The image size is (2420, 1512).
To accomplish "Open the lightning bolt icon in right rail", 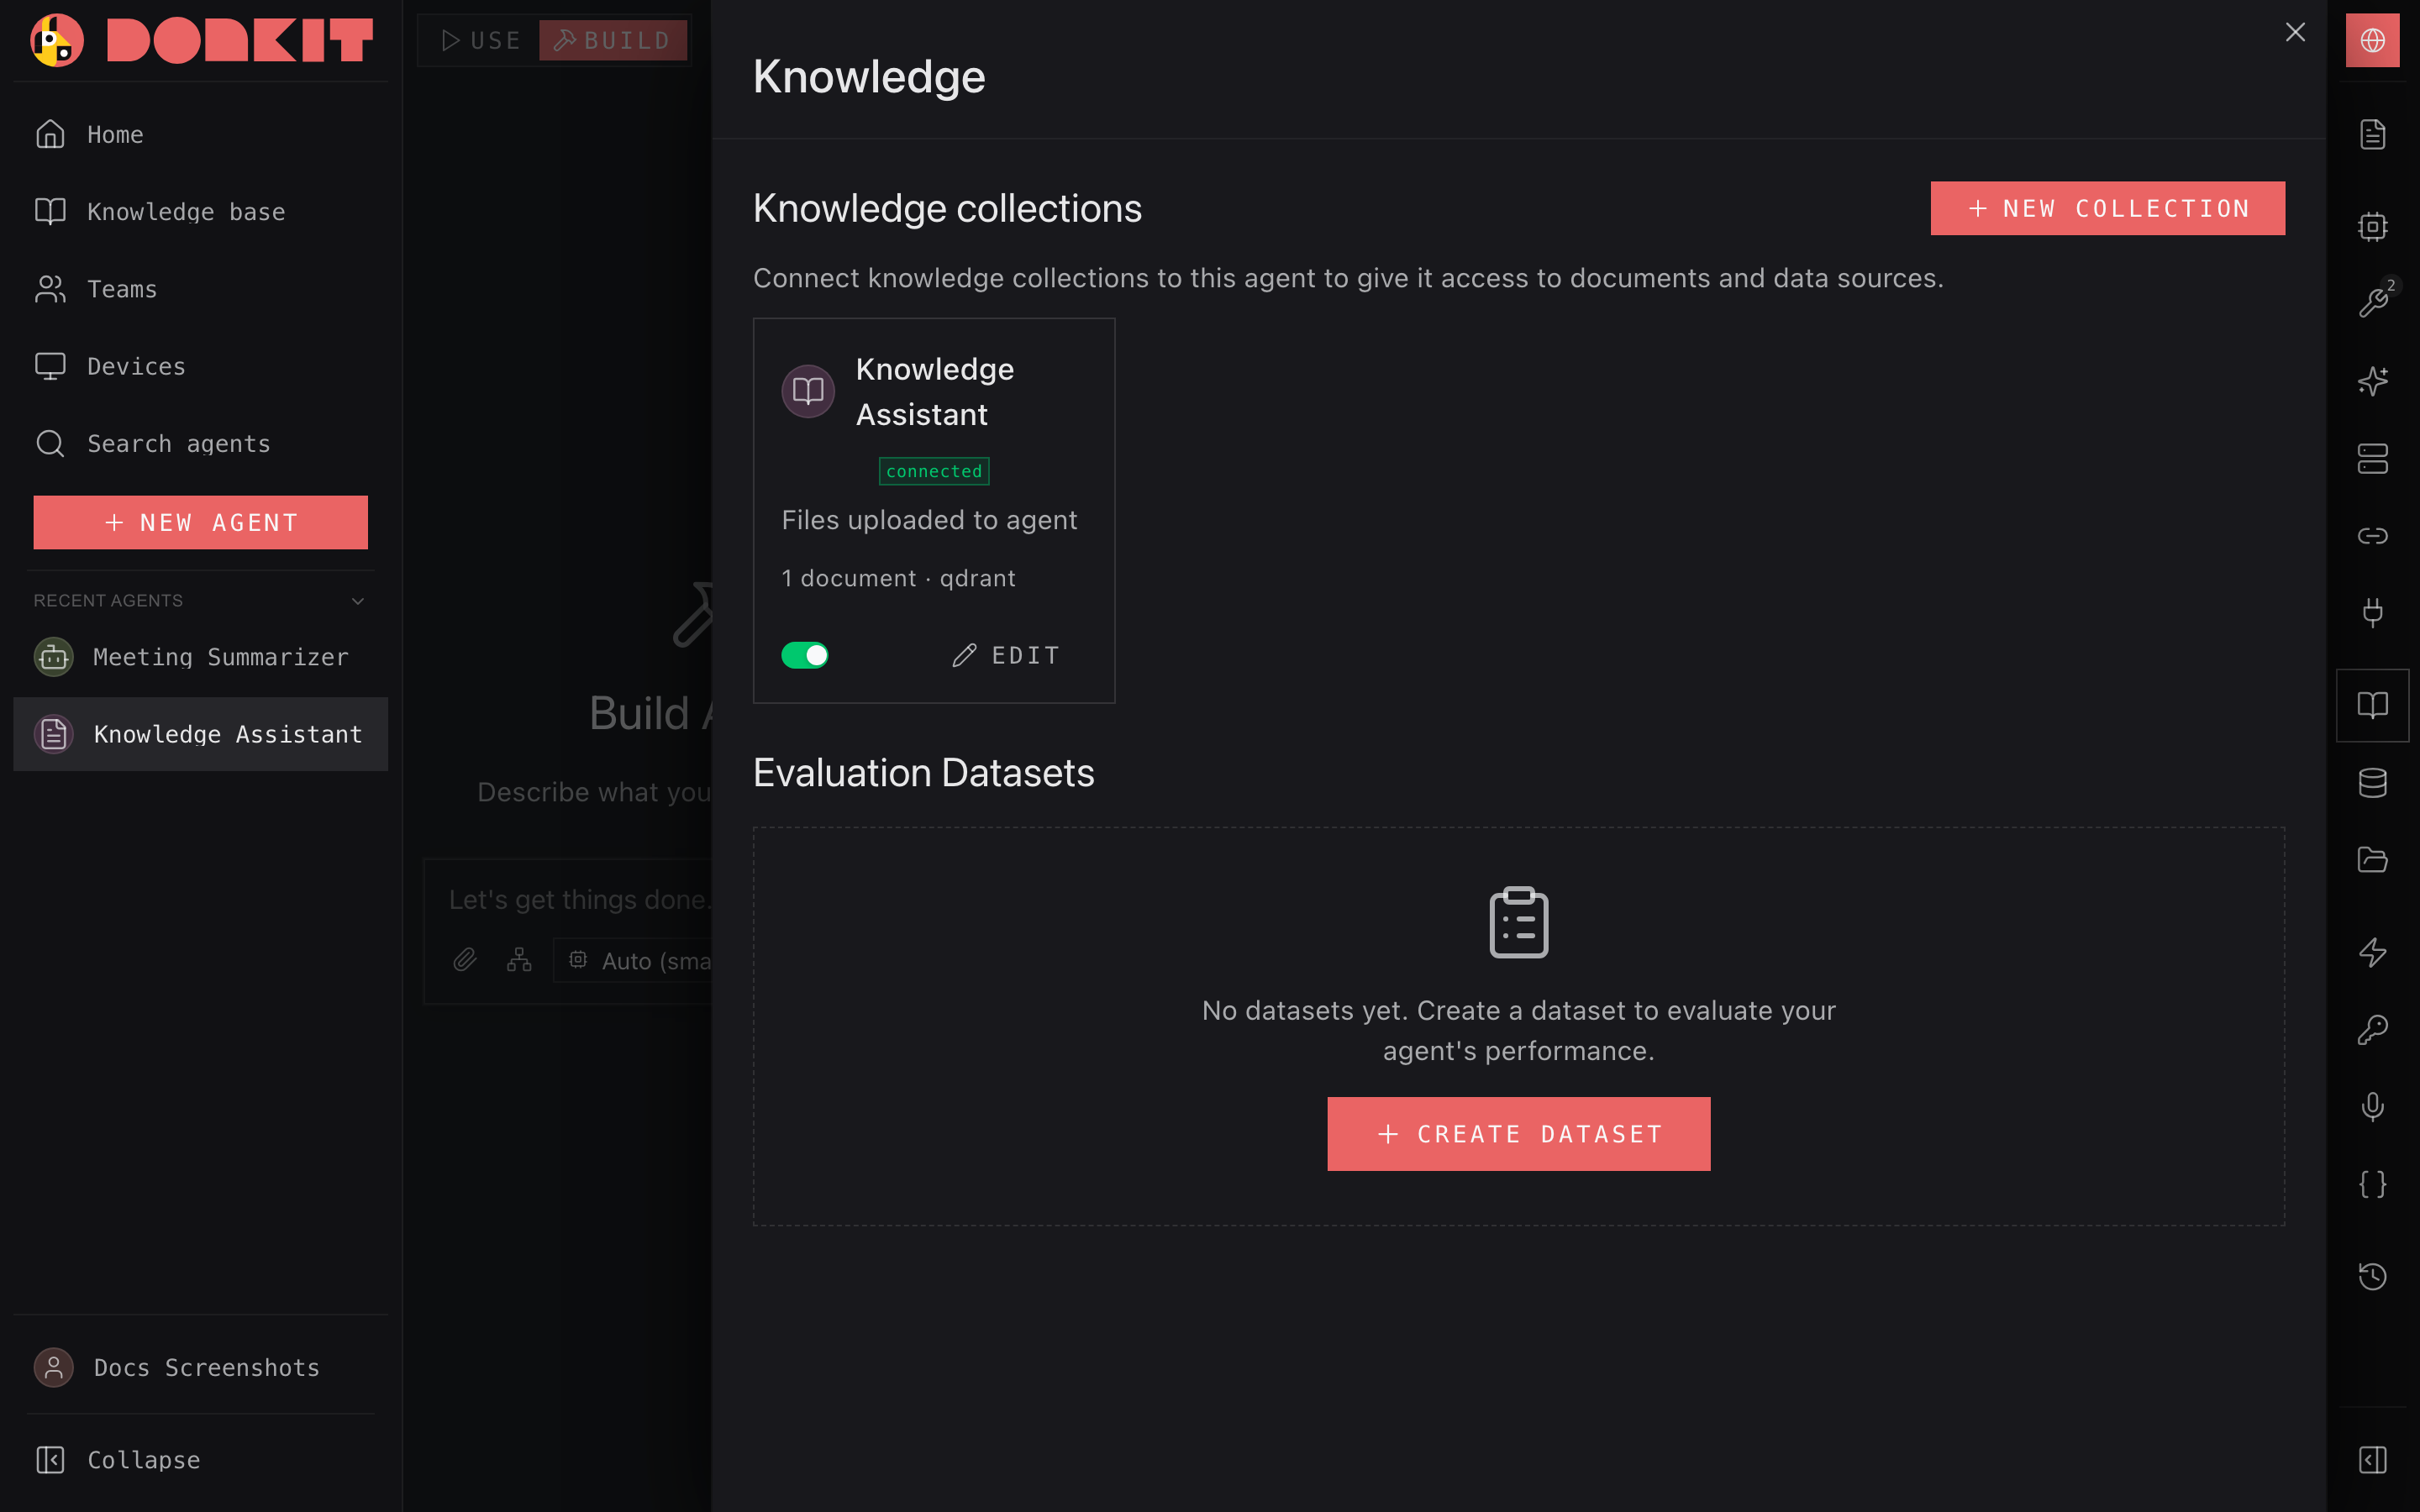I will click(2372, 952).
